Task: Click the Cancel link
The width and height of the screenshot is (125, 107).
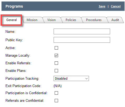Action: (x=116, y=6)
